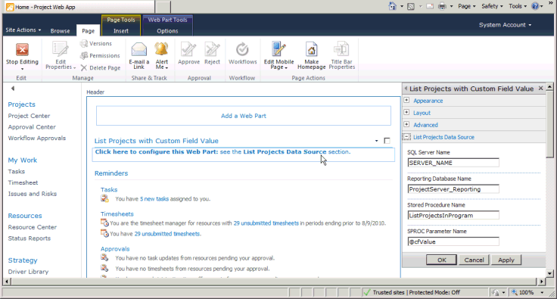557x299 pixels.
Task: Open a new browser tab
Action: tap(163, 7)
